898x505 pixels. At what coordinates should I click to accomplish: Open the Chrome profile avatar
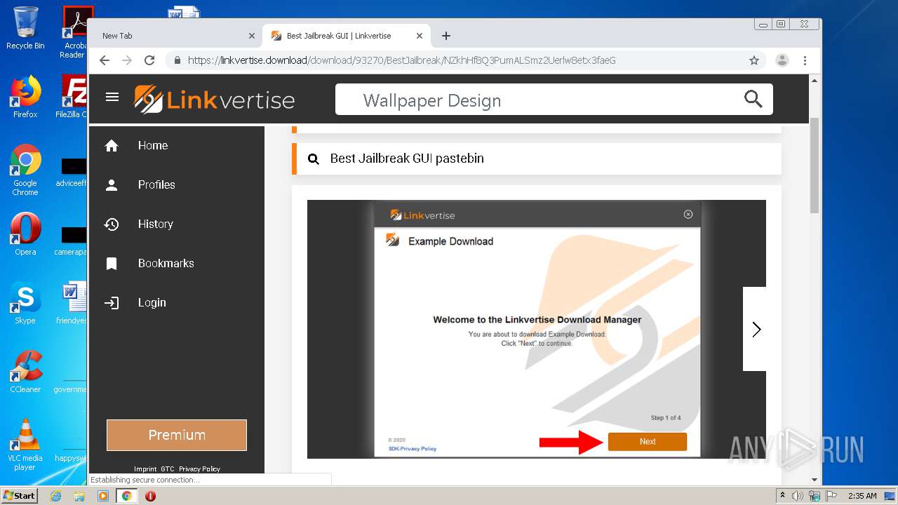tap(782, 60)
